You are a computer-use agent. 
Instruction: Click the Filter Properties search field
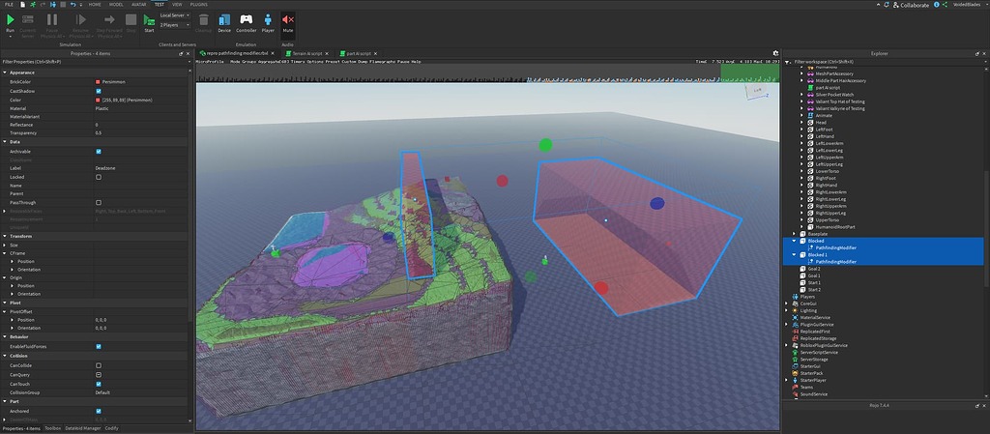point(95,62)
